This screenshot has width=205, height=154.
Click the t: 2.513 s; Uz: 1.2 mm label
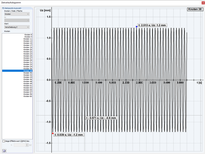[152, 25]
